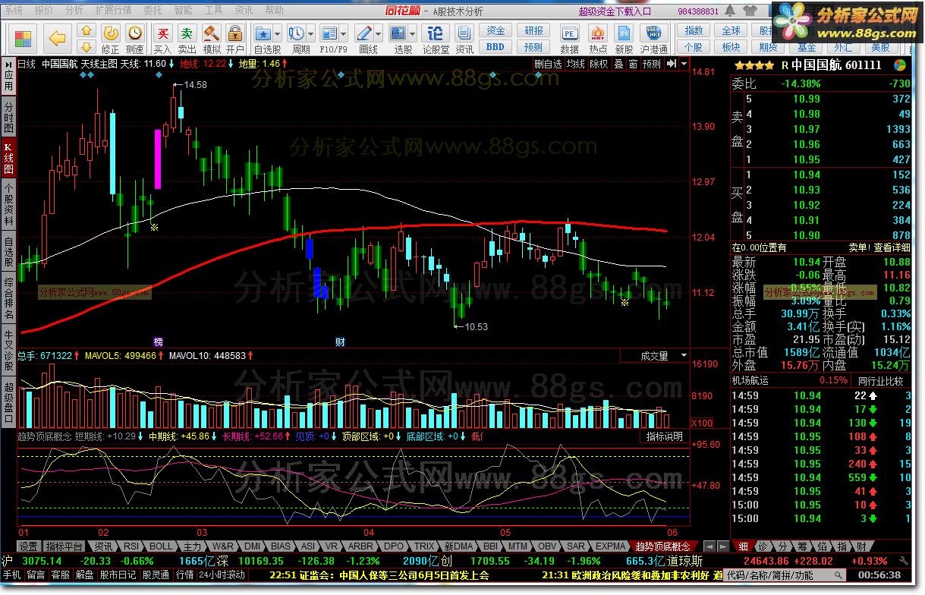This screenshot has width=925, height=595.
Task: Click the 研报 button
Action: (x=533, y=31)
